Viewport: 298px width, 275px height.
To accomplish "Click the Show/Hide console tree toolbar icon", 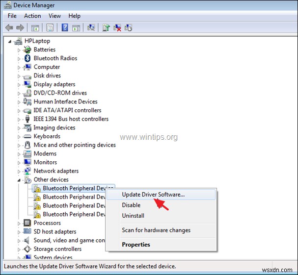I will click(35, 28).
